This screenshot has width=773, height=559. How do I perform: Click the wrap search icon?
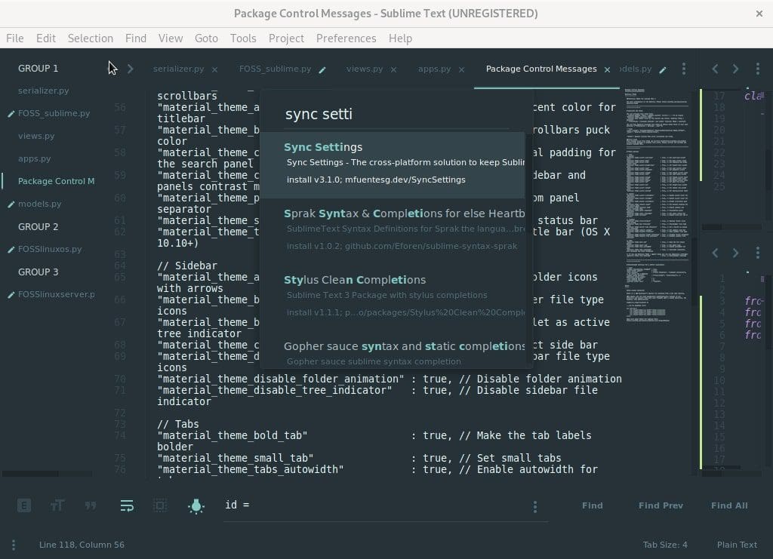click(126, 505)
